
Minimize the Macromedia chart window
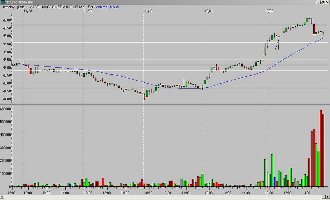(319, 2)
